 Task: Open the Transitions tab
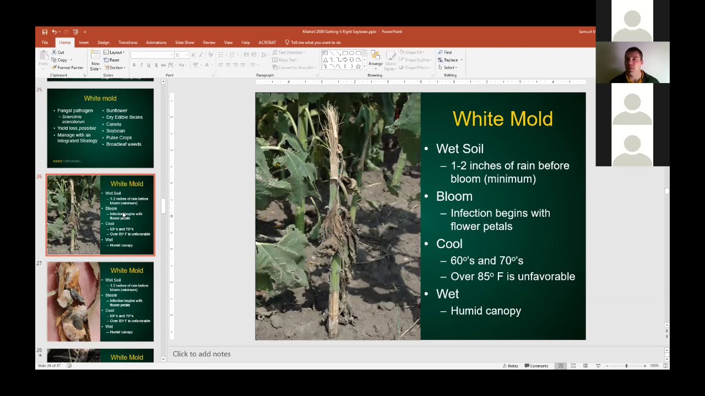click(x=128, y=42)
